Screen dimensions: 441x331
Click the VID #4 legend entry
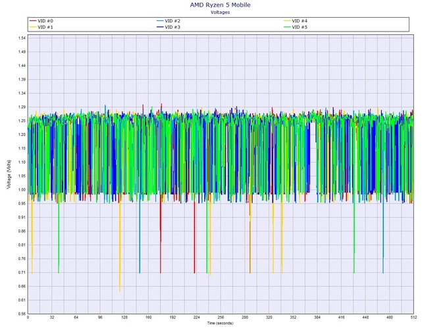click(296, 21)
